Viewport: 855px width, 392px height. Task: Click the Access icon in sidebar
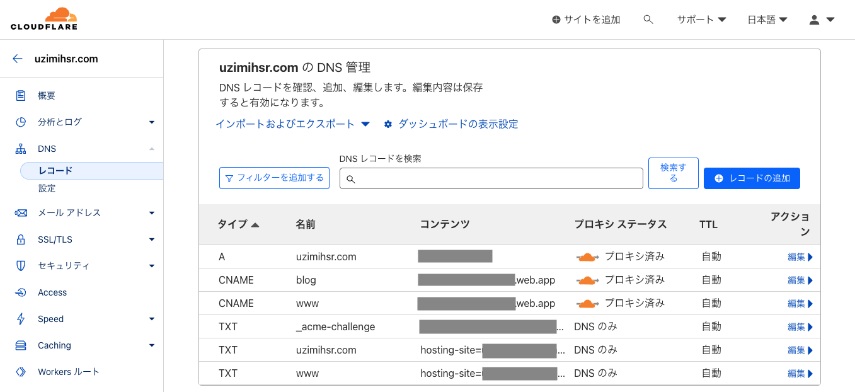click(21, 292)
